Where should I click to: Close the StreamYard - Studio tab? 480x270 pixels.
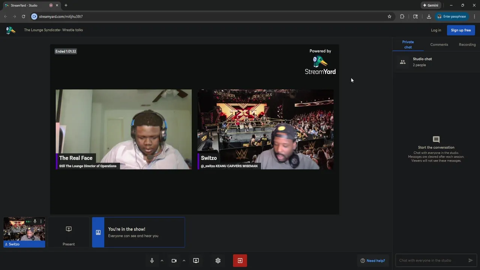coord(58,5)
